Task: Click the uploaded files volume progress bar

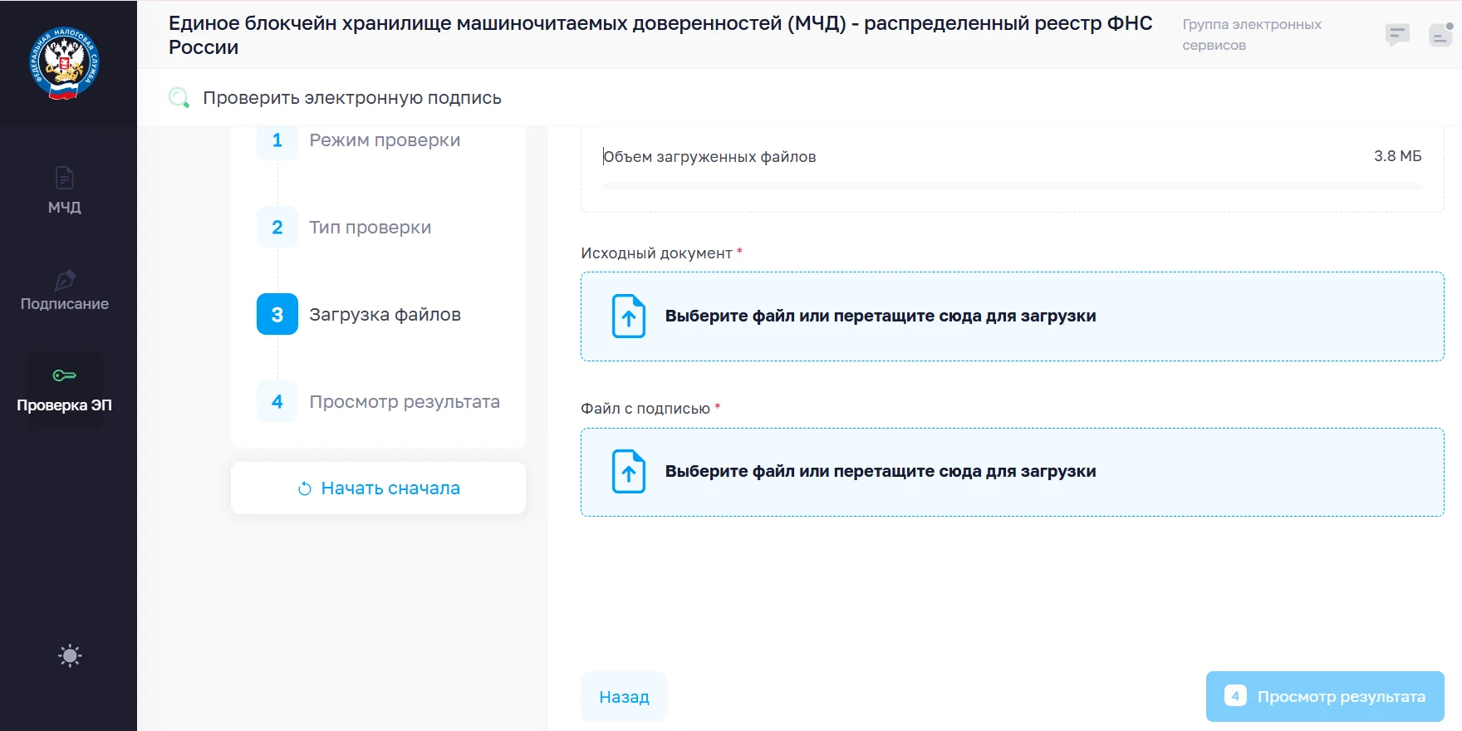Action: coord(1012,187)
